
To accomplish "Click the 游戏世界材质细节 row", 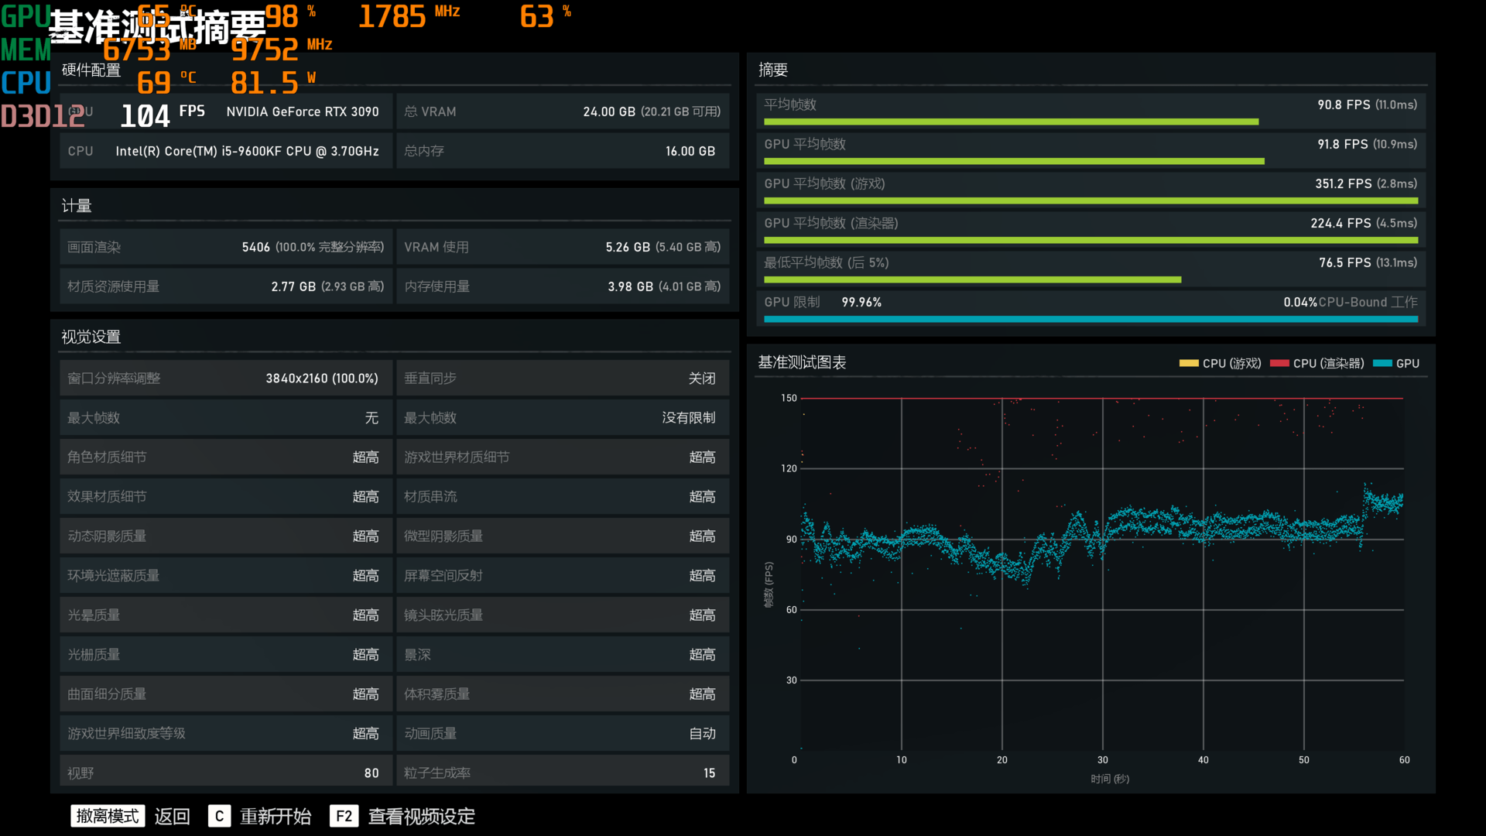I will pos(563,457).
